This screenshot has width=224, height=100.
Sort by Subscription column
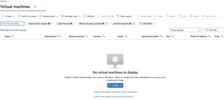click(x=52, y=36)
